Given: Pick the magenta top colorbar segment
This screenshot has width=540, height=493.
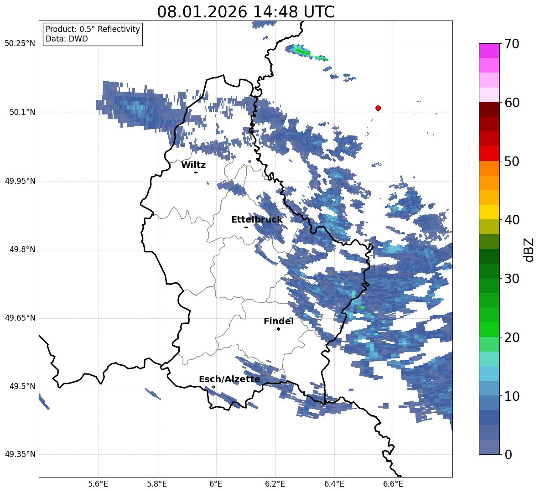Looking at the screenshot, I should (x=489, y=51).
